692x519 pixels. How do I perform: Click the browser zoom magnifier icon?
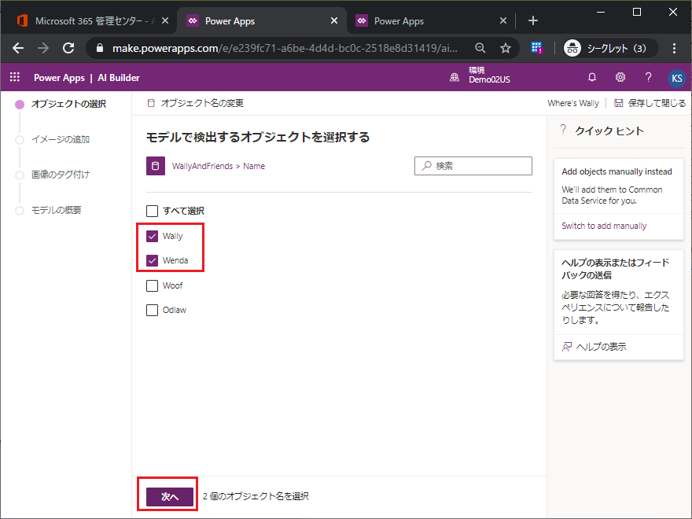point(480,48)
